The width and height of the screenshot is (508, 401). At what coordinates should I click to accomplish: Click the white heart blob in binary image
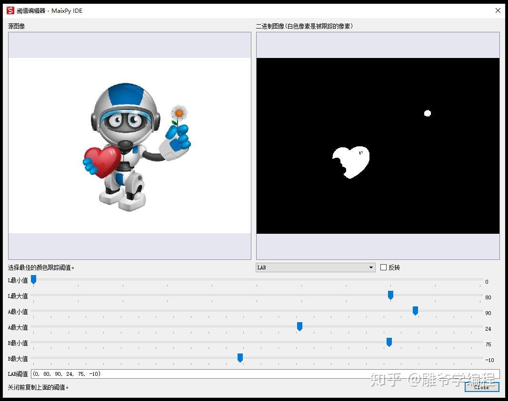coord(350,162)
